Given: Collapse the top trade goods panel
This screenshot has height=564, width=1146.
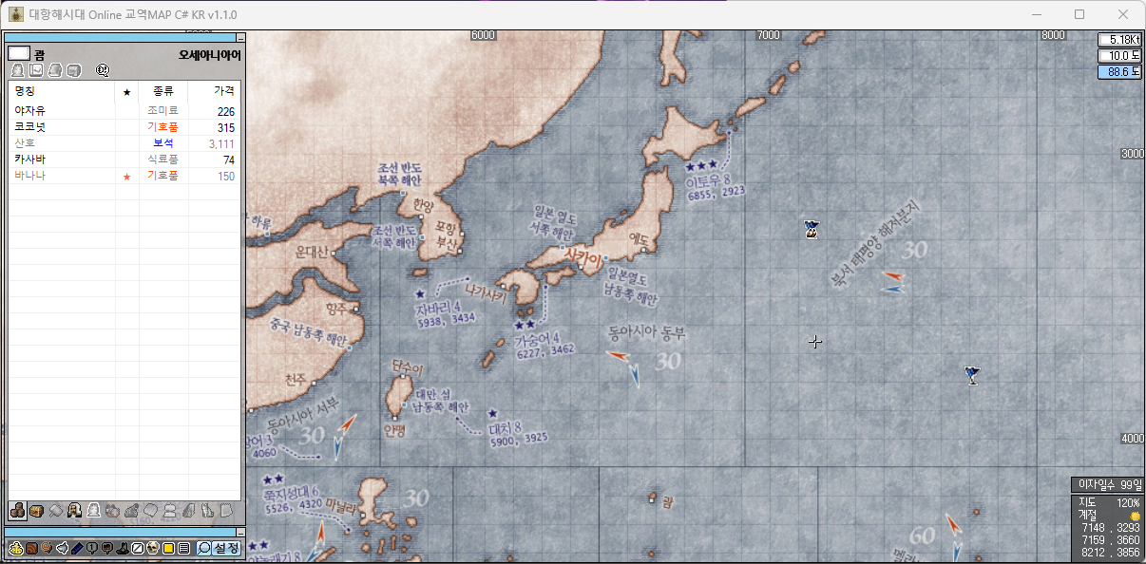Looking at the screenshot, I should pyautogui.click(x=240, y=38).
